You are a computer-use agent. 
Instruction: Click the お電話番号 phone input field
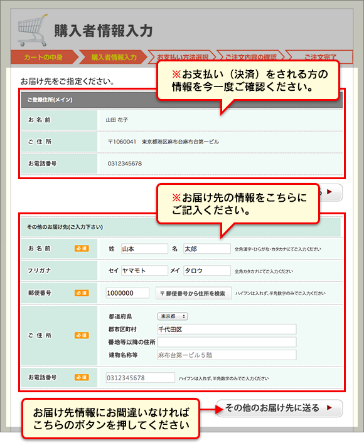[141, 378]
